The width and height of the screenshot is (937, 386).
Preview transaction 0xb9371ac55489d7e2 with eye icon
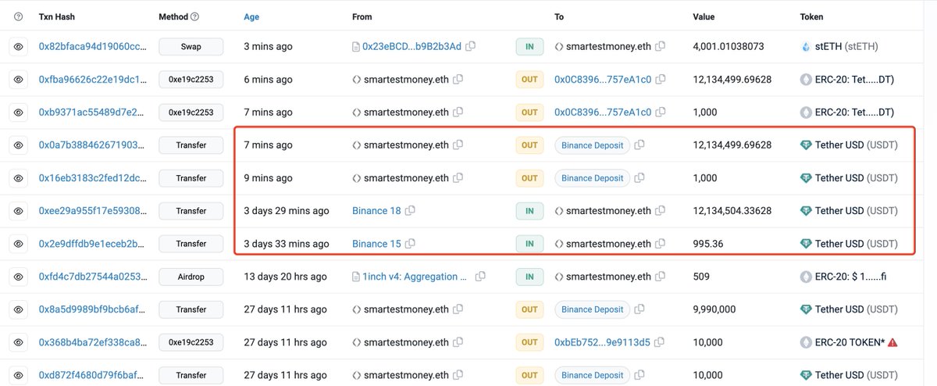tap(19, 113)
